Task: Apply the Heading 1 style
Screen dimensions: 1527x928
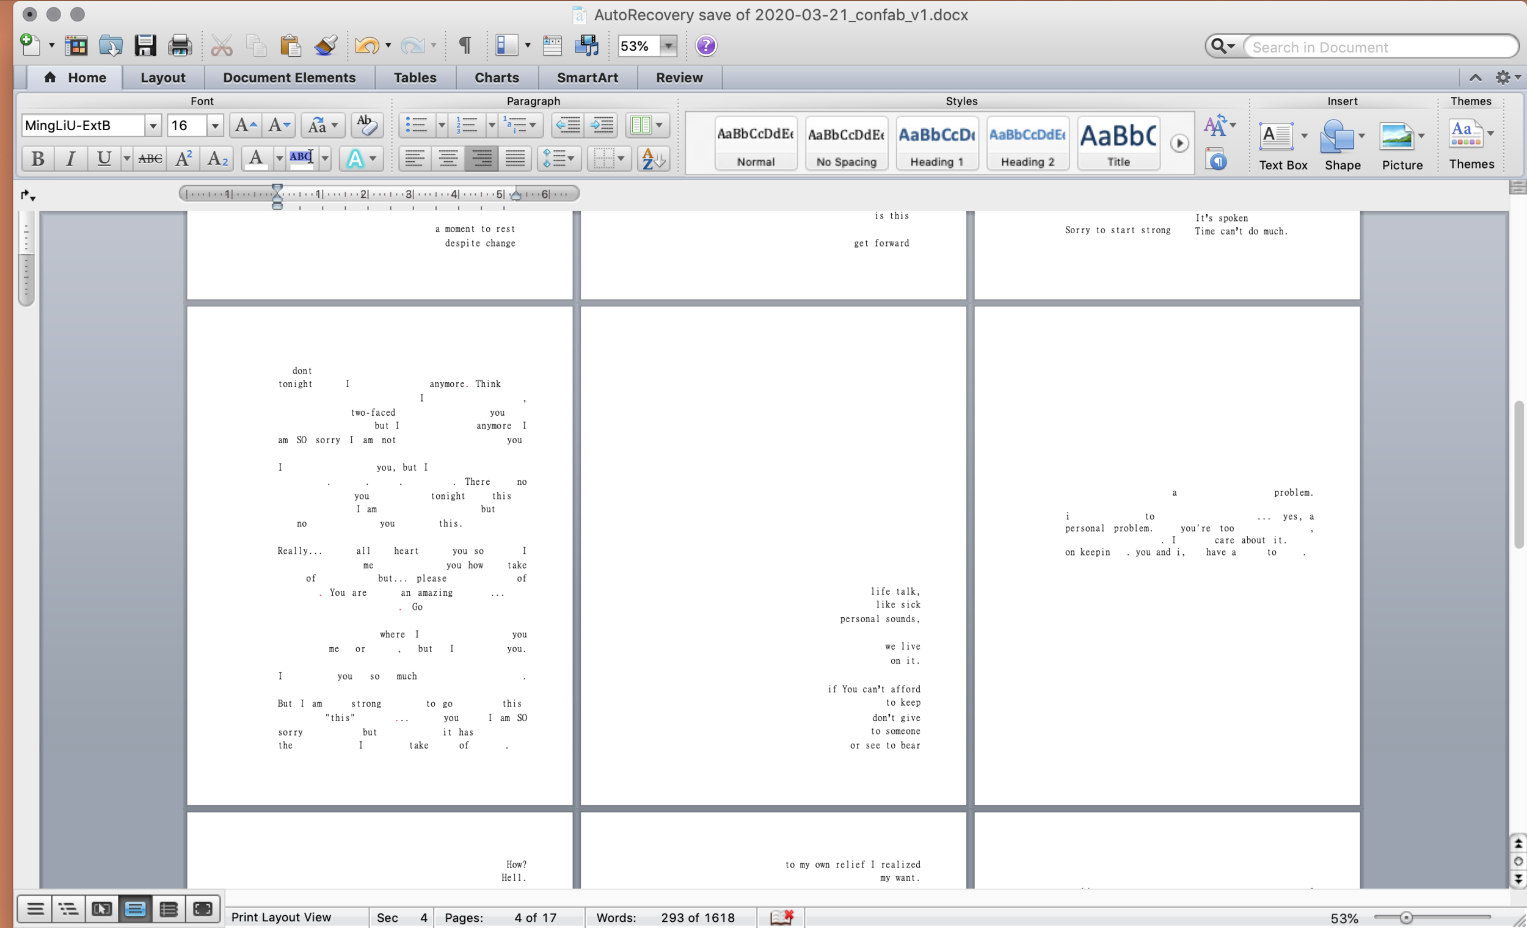Action: 937,143
